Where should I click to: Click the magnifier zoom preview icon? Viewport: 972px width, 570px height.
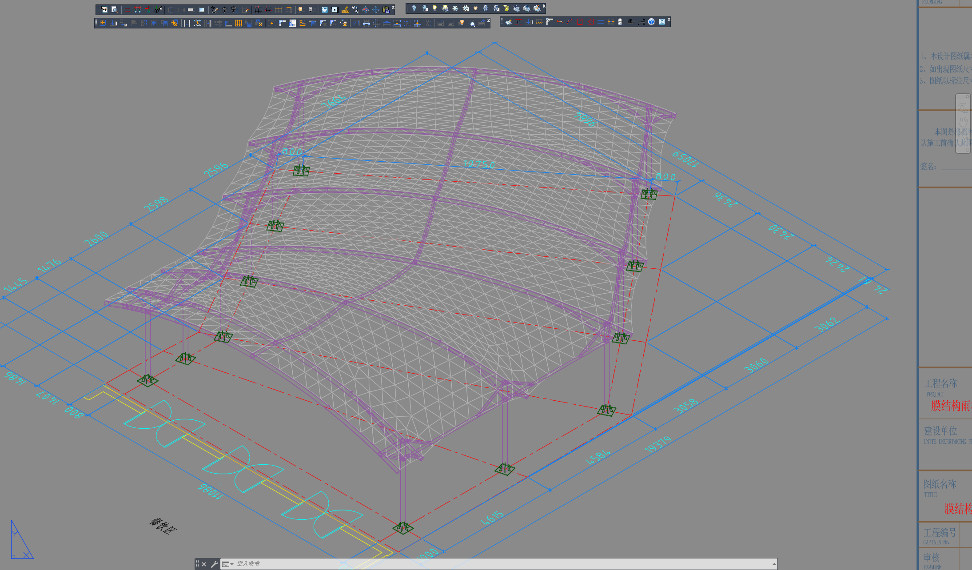114,9
